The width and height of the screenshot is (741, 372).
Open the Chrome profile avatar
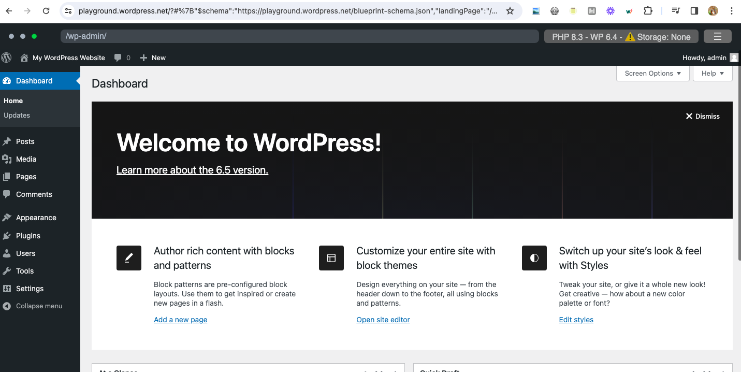(713, 11)
